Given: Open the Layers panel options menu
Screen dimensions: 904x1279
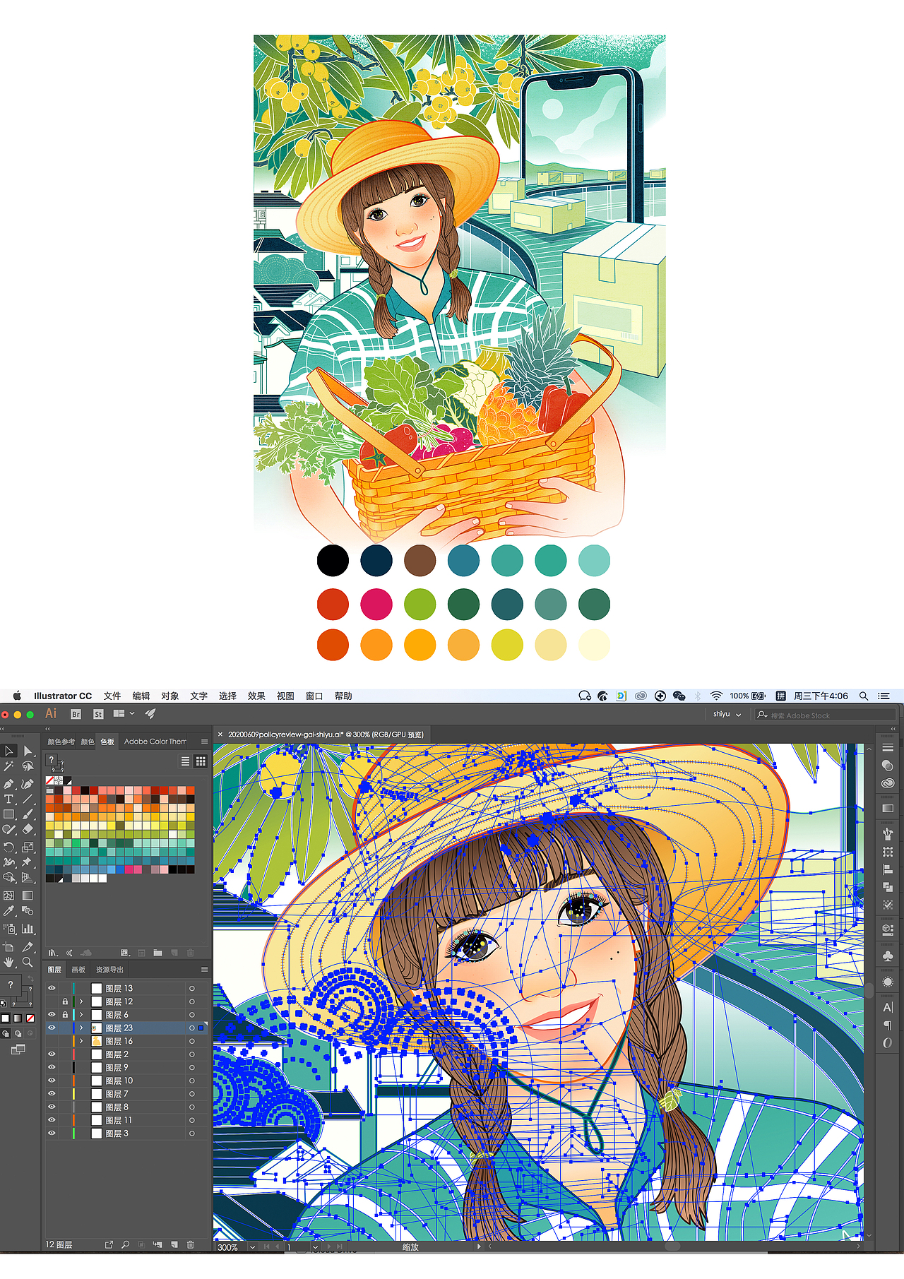Looking at the screenshot, I should [204, 970].
